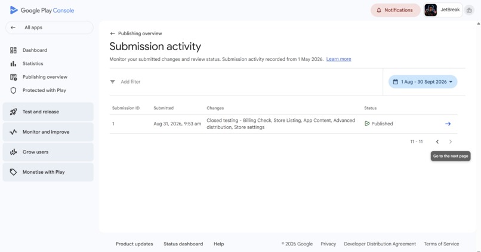Open the Status dashboard footer link
Image resolution: width=481 pixels, height=252 pixels.
pyautogui.click(x=183, y=244)
